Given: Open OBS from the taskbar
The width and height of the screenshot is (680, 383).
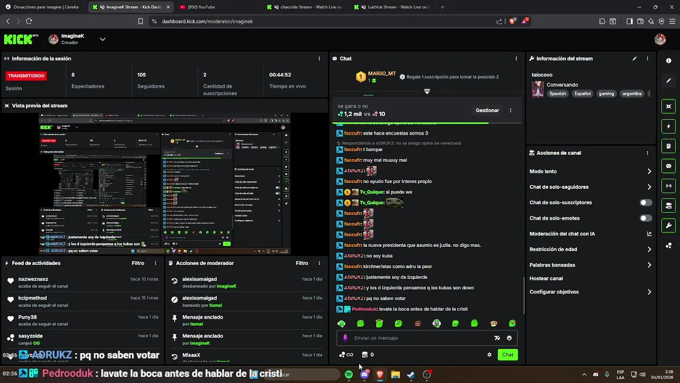Looking at the screenshot, I should [427, 374].
